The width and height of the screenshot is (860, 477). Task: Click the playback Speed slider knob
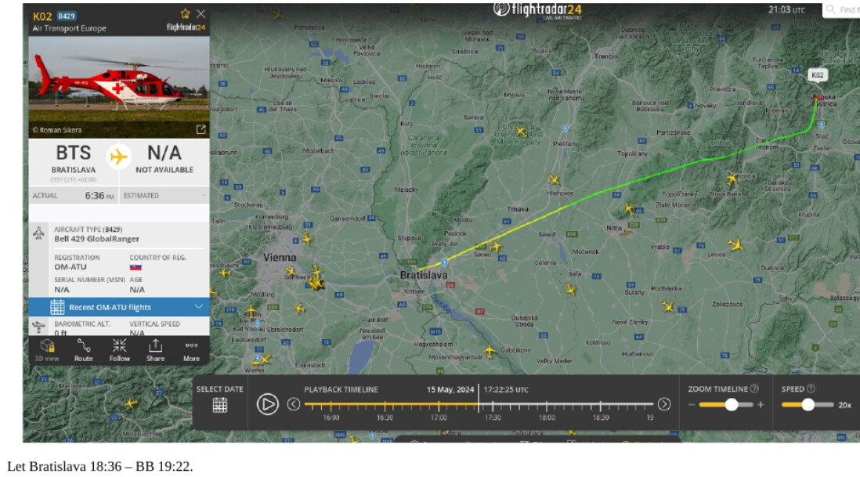click(808, 405)
